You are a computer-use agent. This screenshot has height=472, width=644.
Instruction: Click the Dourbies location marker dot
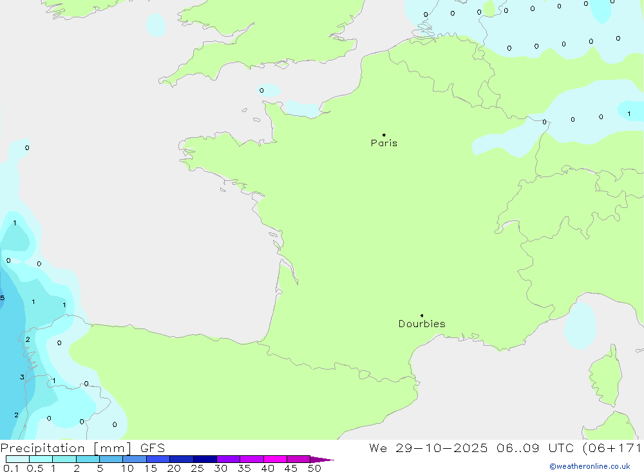click(x=422, y=316)
